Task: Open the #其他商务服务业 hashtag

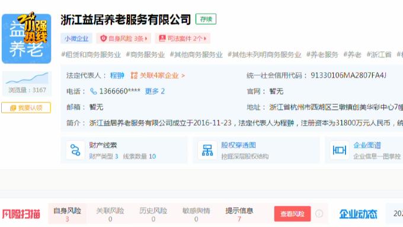Action: point(196,55)
